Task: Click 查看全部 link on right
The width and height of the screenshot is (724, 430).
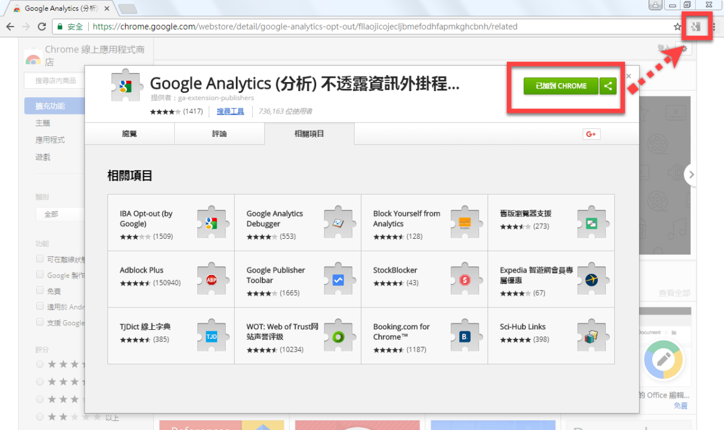Action: pos(673,293)
